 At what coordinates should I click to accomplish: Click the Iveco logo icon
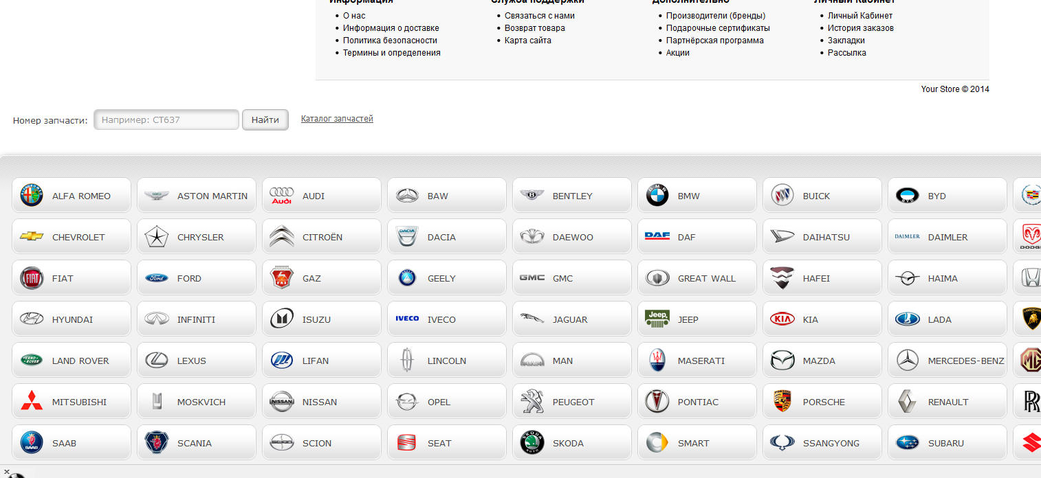coord(407,319)
